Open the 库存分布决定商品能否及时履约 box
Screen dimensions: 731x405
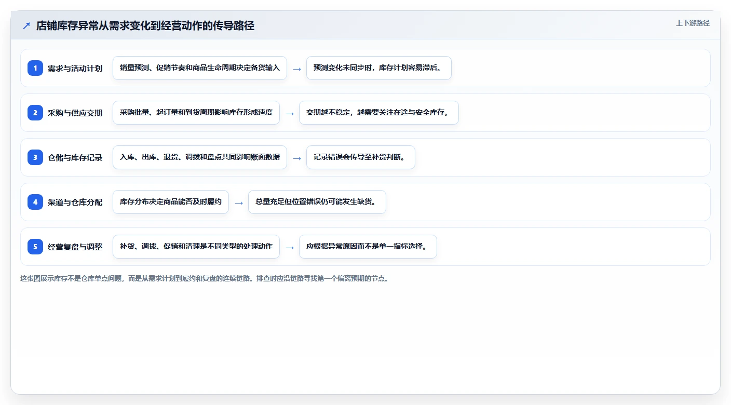pos(171,202)
